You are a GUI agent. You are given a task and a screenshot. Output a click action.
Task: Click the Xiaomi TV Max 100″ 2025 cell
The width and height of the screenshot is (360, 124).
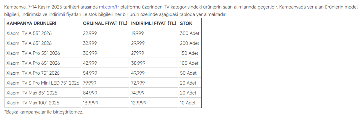(33, 103)
